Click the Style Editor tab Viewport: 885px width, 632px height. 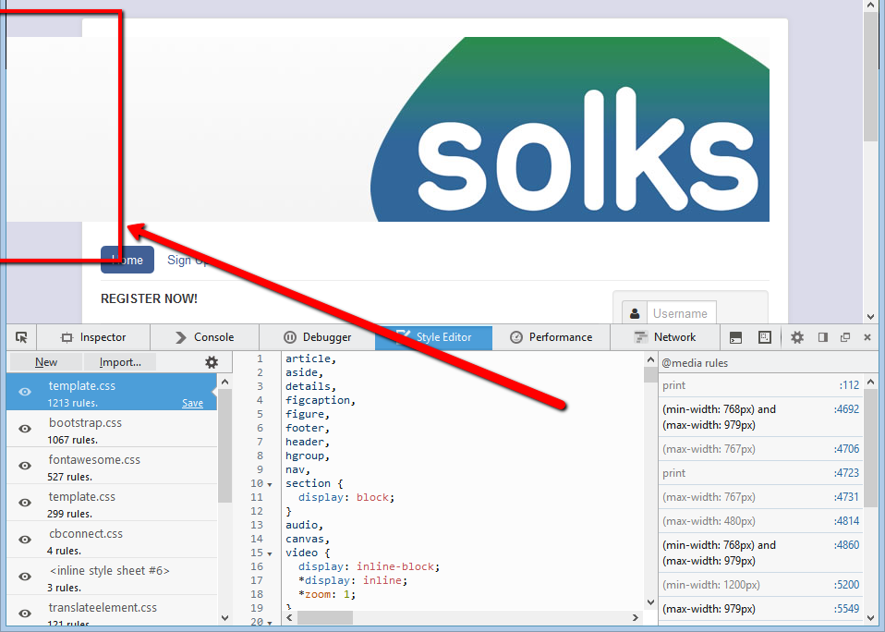click(x=433, y=337)
